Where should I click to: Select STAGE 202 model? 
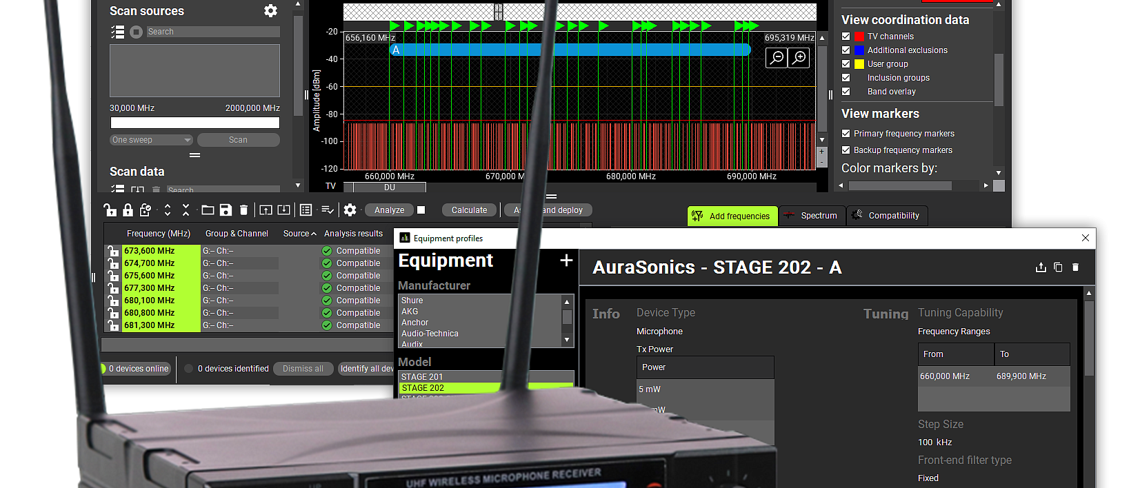486,388
